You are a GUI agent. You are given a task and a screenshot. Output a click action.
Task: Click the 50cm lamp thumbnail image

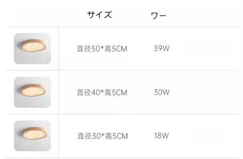[32, 48]
